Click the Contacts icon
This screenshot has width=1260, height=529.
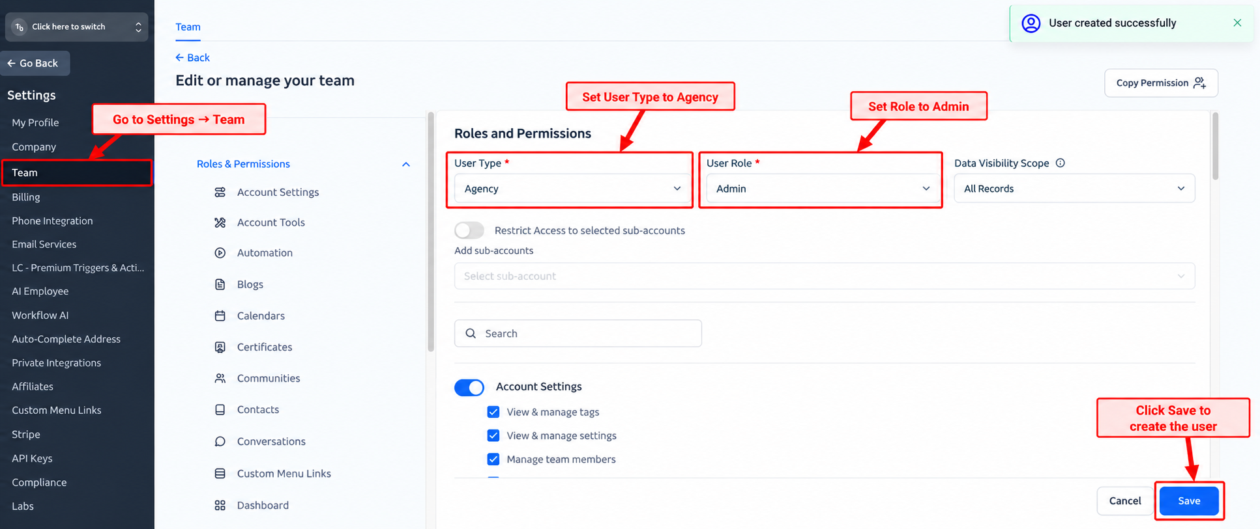pyautogui.click(x=220, y=409)
